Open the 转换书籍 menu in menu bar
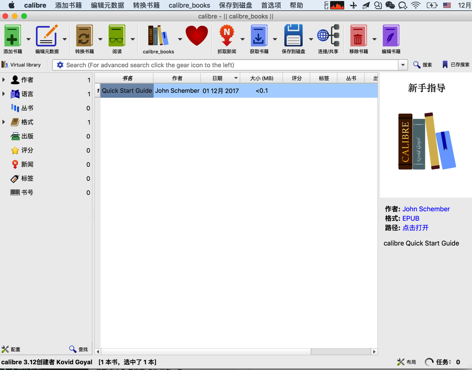This screenshot has width=472, height=370. tap(146, 5)
